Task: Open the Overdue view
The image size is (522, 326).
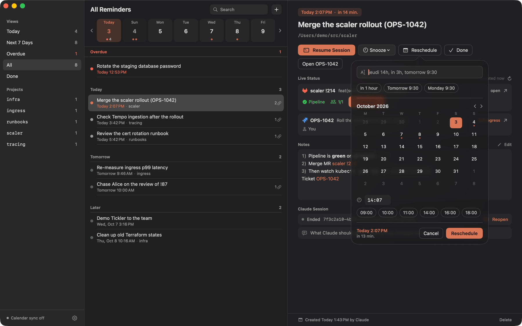Action: [x=42, y=54]
